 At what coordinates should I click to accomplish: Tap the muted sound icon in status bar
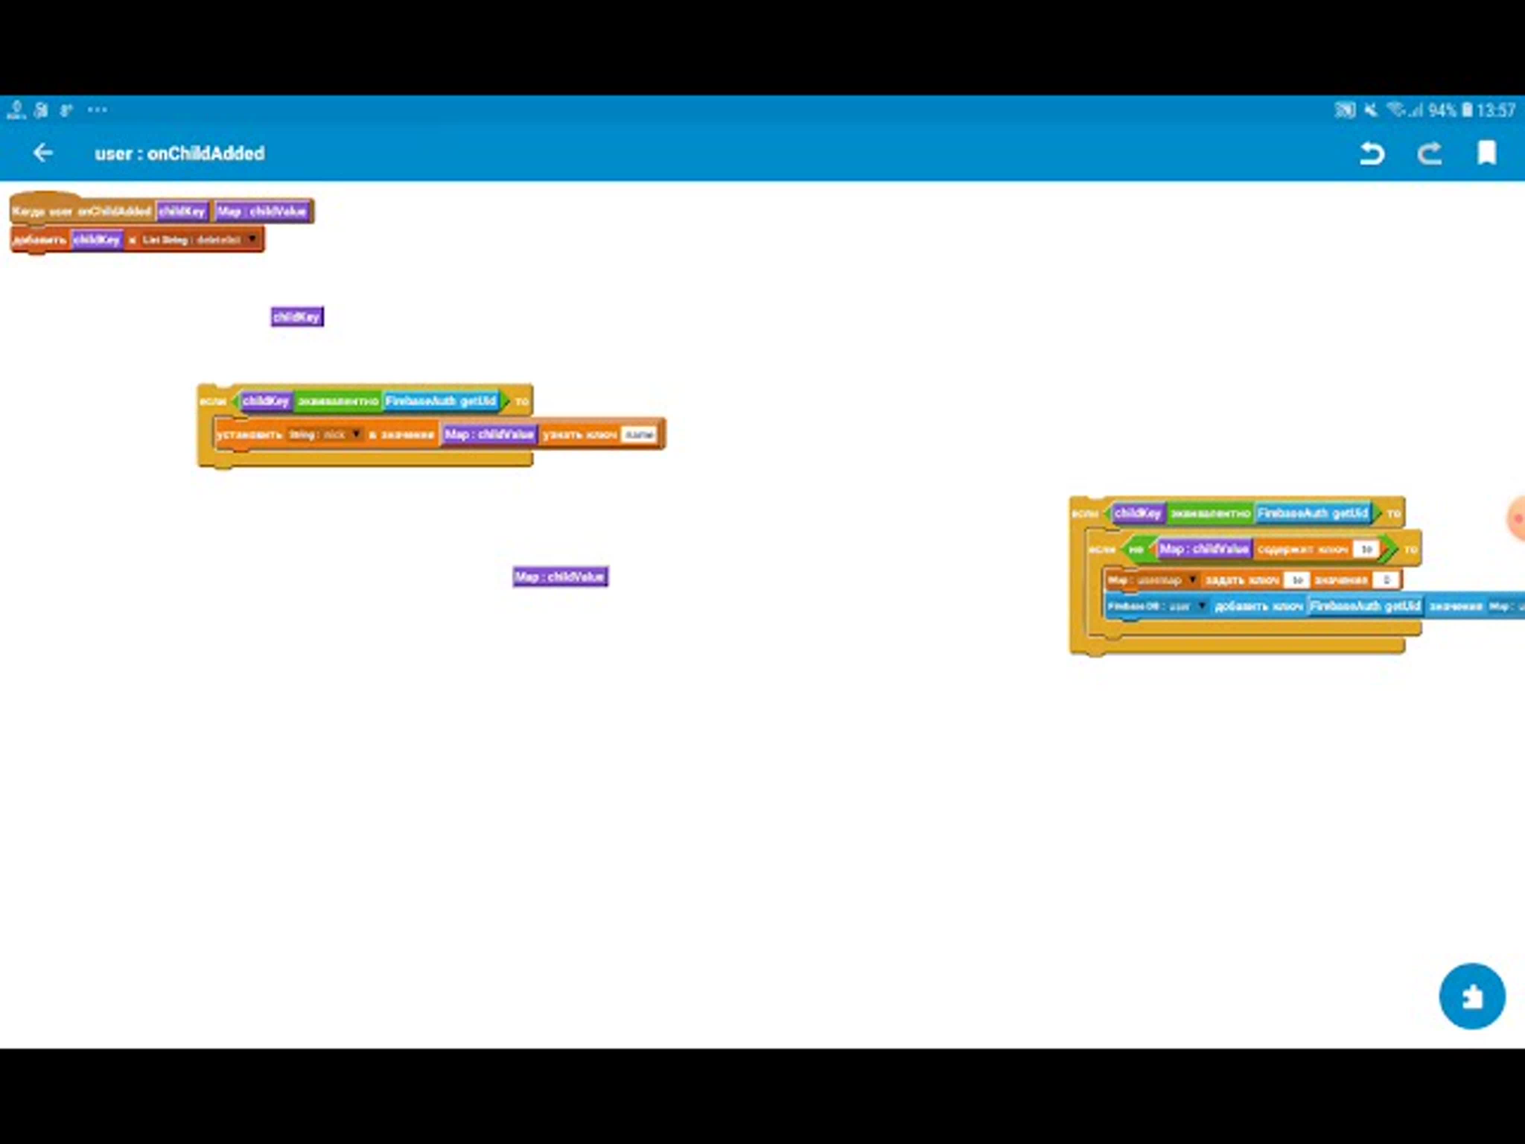click(1370, 109)
